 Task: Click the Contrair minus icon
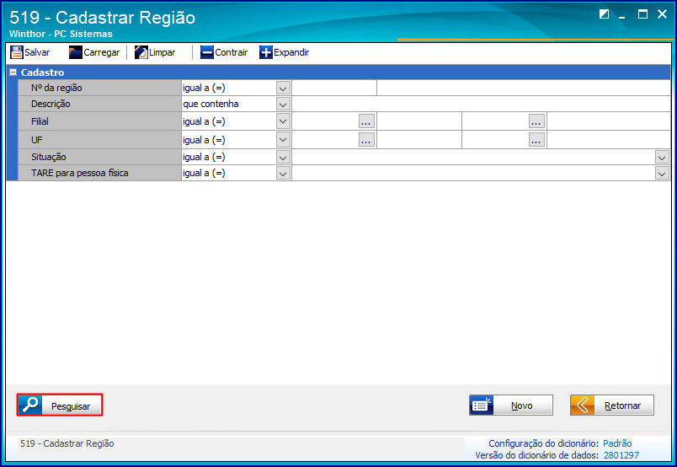(x=207, y=52)
